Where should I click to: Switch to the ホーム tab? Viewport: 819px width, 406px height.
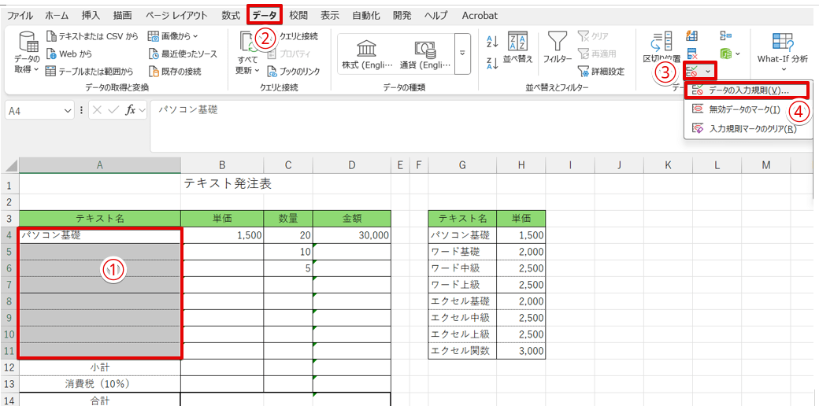[x=57, y=16]
